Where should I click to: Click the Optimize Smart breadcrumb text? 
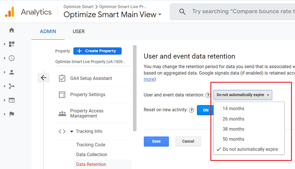click(79, 7)
